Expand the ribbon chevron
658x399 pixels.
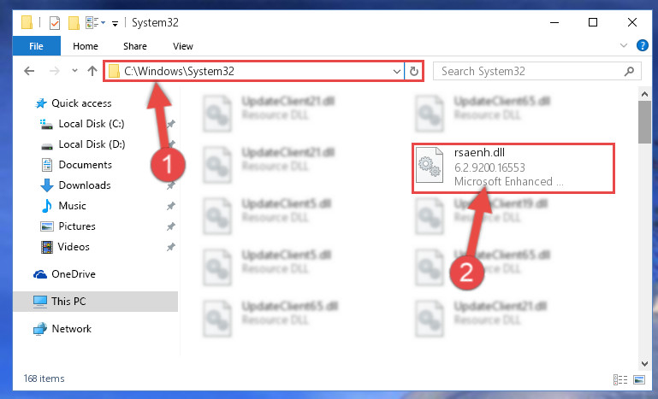624,45
